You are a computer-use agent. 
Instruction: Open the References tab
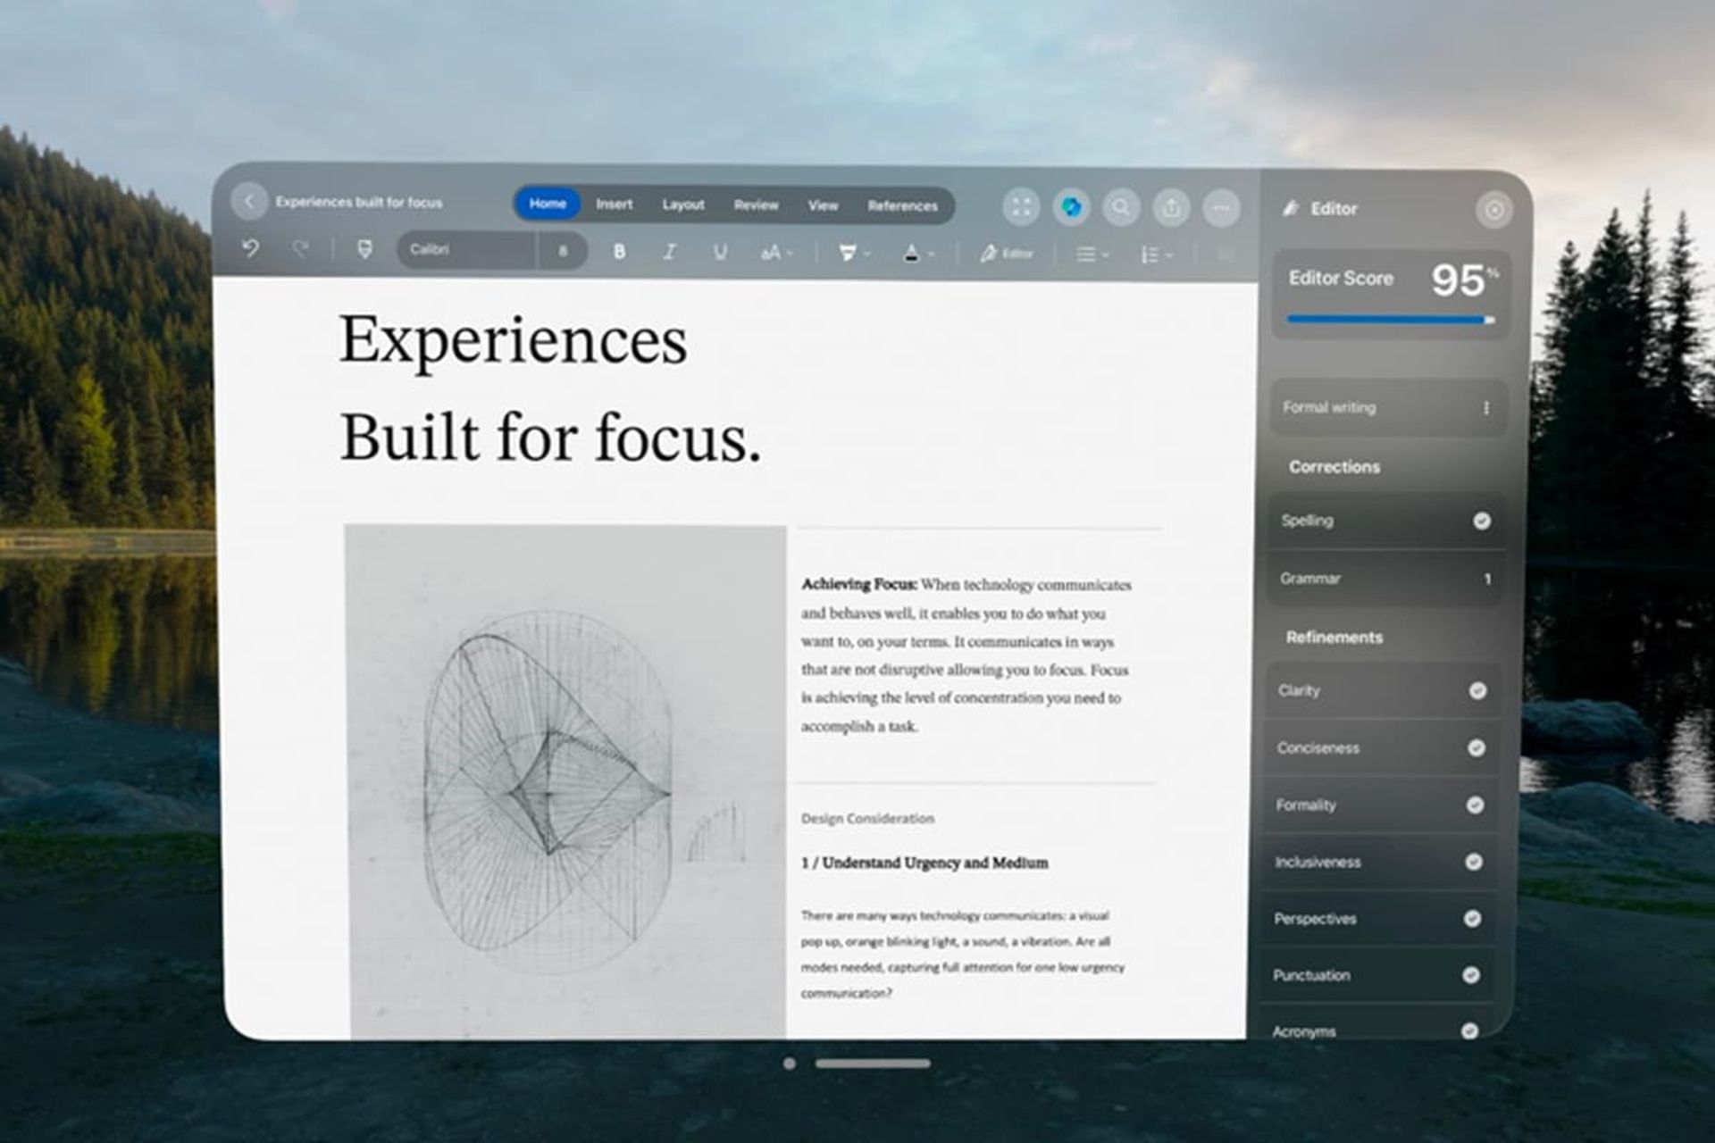(902, 205)
